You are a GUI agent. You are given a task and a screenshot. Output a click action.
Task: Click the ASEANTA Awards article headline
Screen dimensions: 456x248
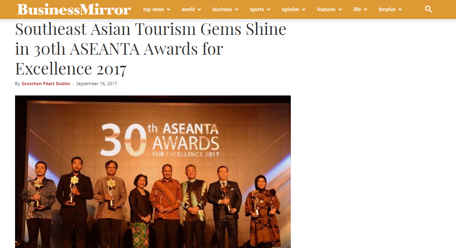(x=151, y=49)
